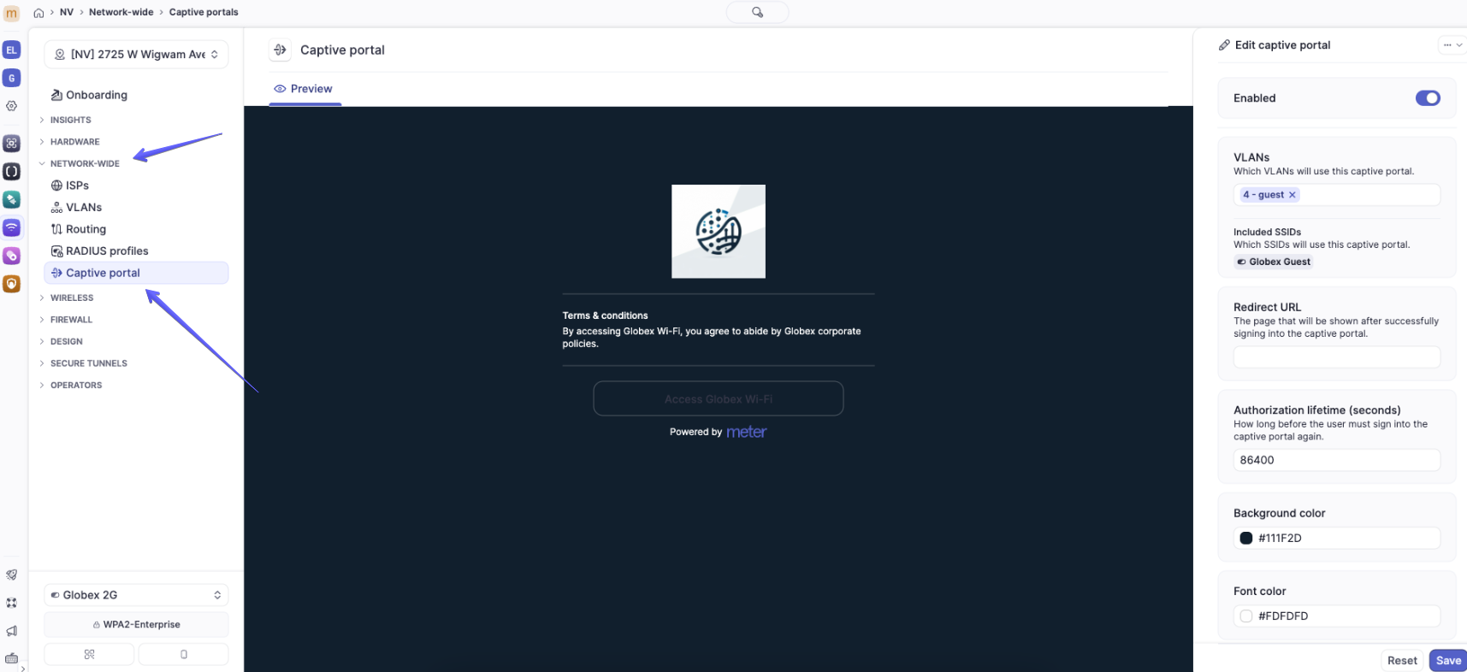Click the Redirect URL input field
This screenshot has width=1467, height=672.
(1337, 357)
